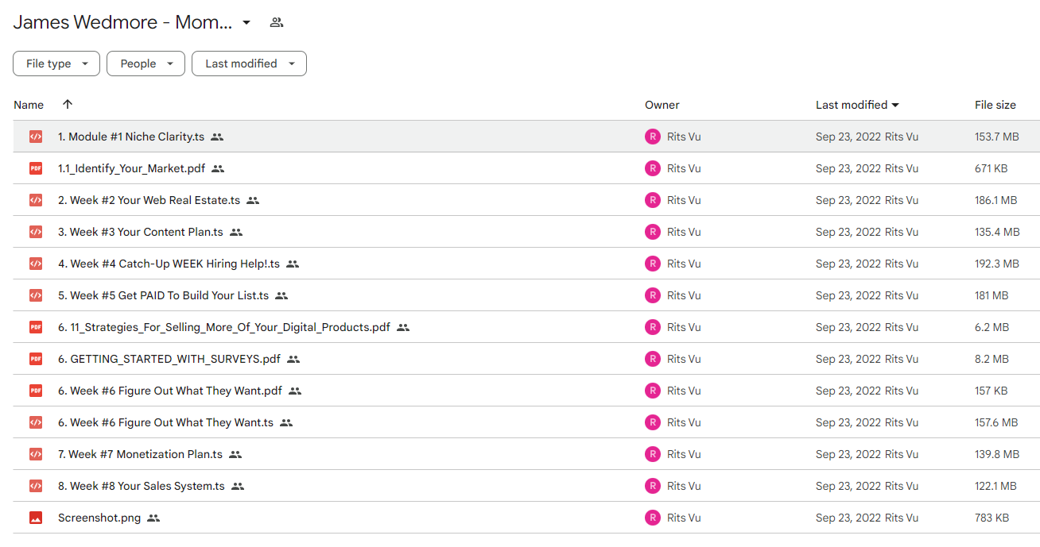Click the Owner column header
1040x547 pixels.
pos(662,105)
